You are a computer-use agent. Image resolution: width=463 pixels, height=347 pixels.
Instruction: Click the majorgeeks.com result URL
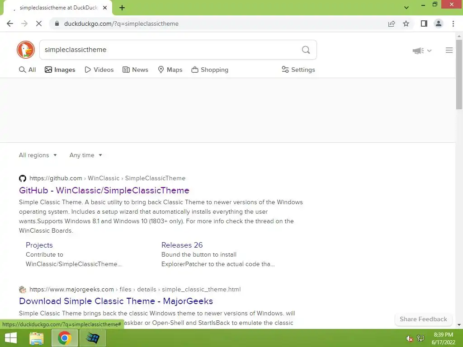tap(135, 289)
